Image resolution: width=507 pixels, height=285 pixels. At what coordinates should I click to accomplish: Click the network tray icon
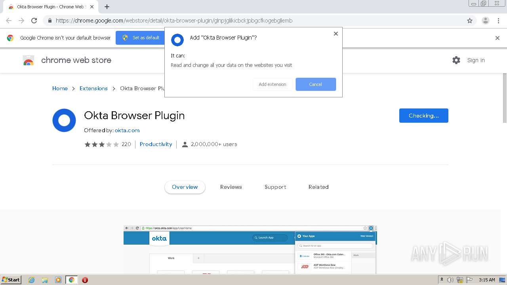click(460, 280)
